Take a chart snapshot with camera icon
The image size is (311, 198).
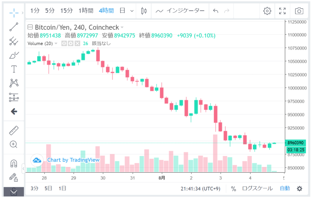(x=299, y=11)
